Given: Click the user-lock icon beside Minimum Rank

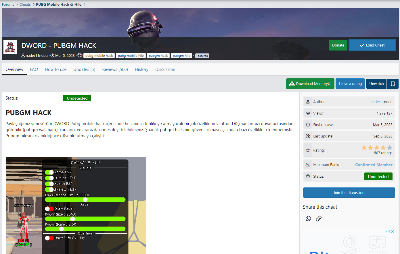Looking at the screenshot, I should [x=308, y=164].
